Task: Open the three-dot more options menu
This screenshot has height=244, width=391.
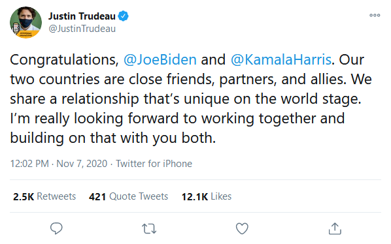Action: pyautogui.click(x=375, y=15)
